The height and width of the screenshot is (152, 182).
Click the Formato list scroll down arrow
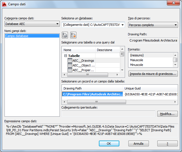tap(175, 65)
